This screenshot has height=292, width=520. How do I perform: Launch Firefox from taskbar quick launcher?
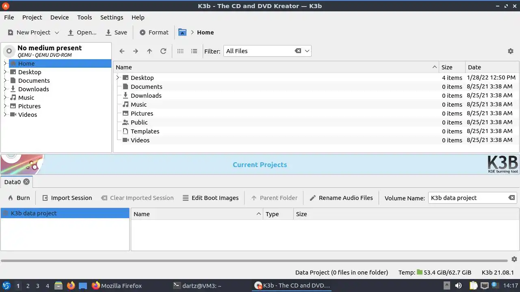pos(71,286)
